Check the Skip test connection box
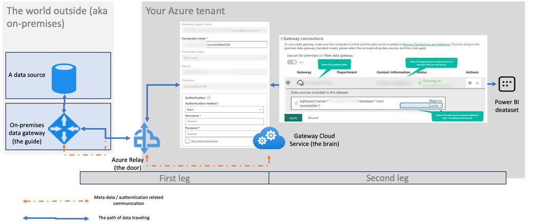 187,141
